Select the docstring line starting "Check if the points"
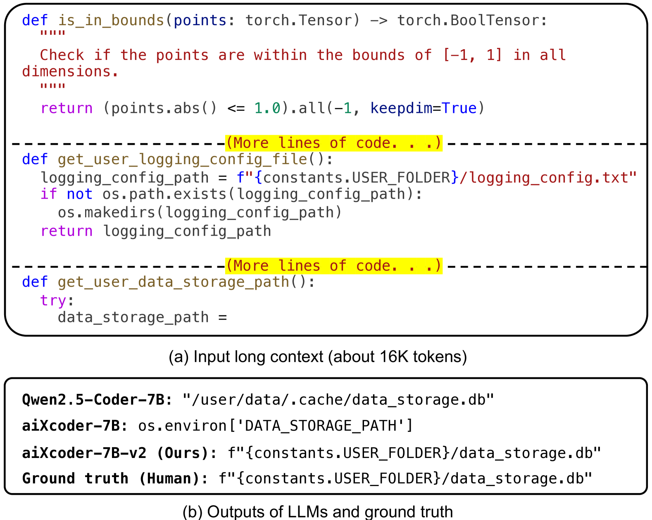The height and width of the screenshot is (520, 652). coord(303,55)
